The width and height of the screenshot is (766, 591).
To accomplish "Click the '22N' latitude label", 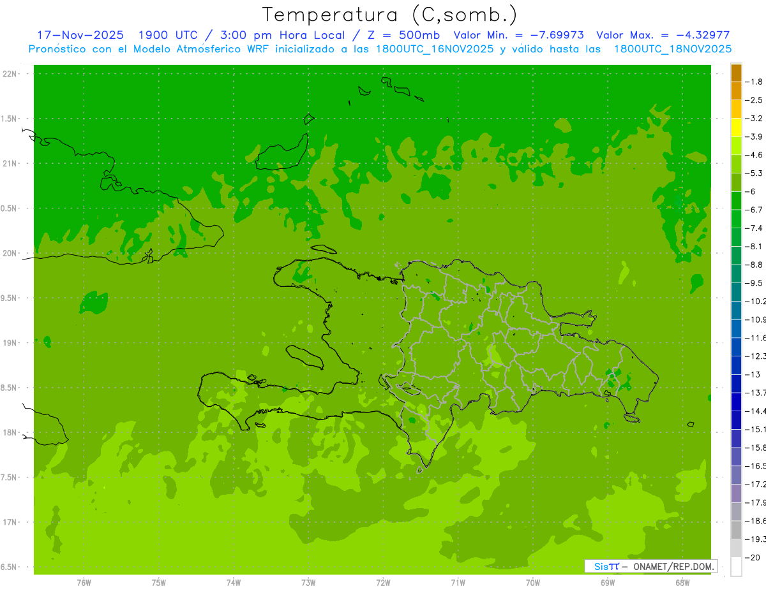I will [x=10, y=74].
